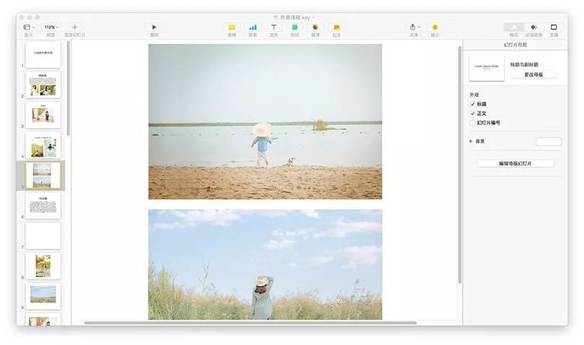This screenshot has width=584, height=345.
Task: Enable the 幻灯片编号 slide number checkbox
Action: tap(472, 123)
